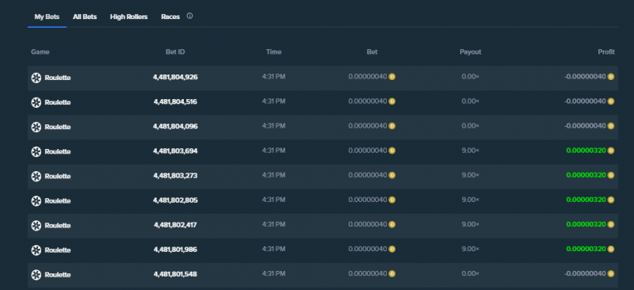Click Bet column coin icon in row 4,481,803,694
634x290 pixels.
click(391, 151)
